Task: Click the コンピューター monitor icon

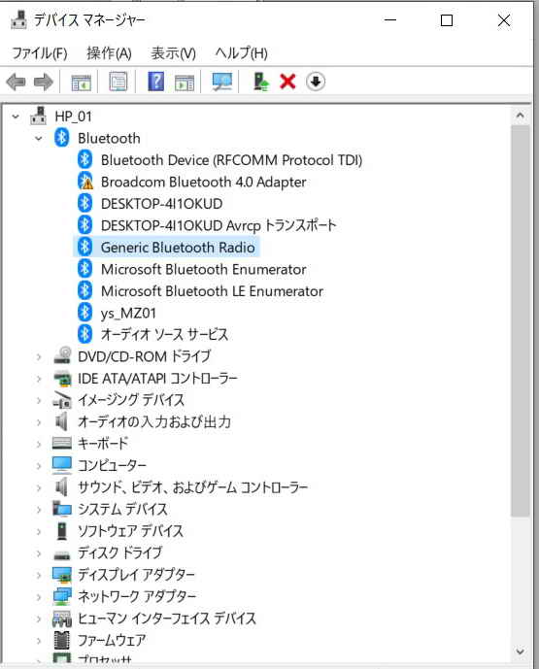Action: point(62,465)
